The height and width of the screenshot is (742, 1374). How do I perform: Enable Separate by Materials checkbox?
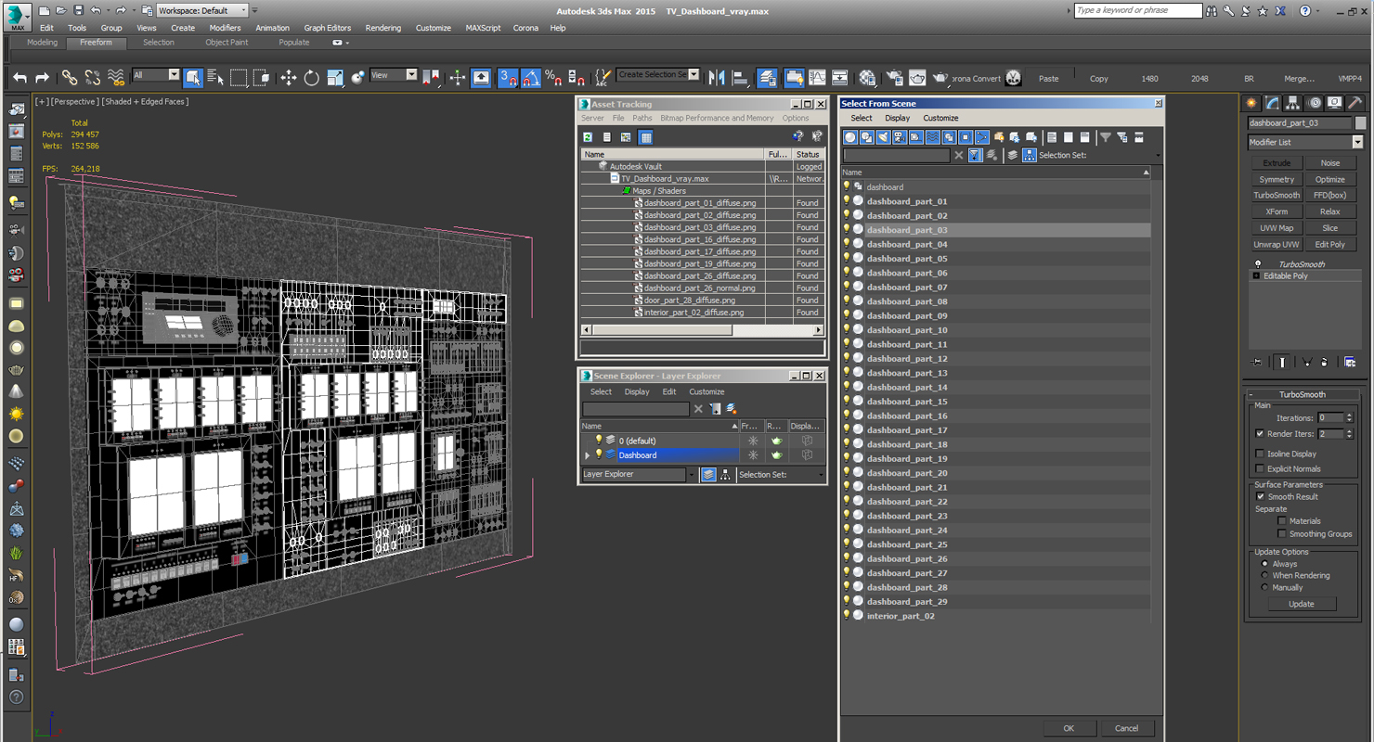tap(1282, 521)
